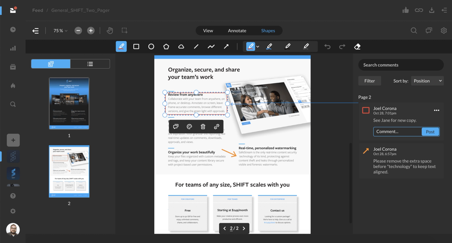Link the selected annotation
The height and width of the screenshot is (243, 452).
pyautogui.click(x=217, y=126)
